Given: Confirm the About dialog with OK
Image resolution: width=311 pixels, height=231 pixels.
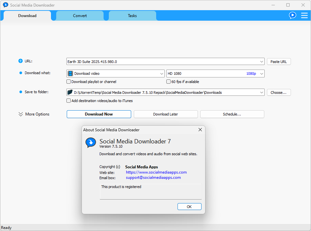Looking at the screenshot, I should (x=189, y=207).
